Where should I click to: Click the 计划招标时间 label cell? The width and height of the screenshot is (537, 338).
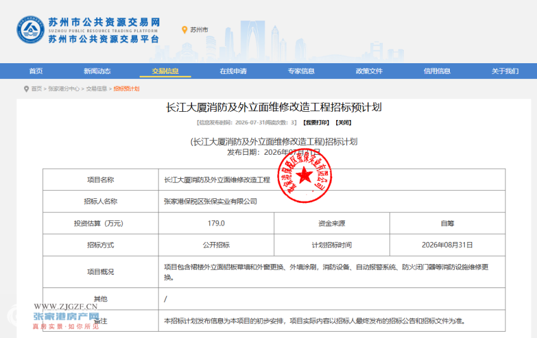coord(332,245)
